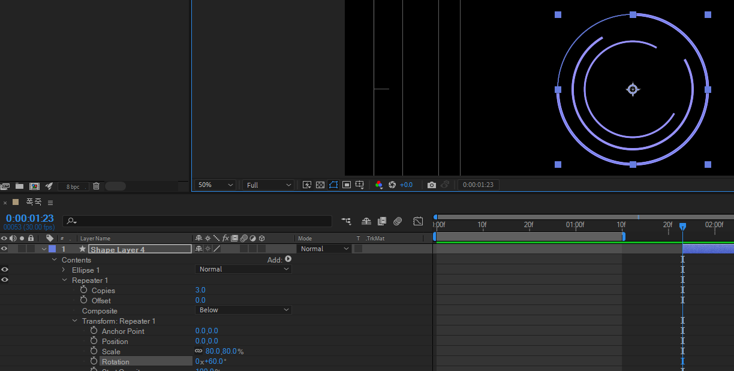Enable Copies stopwatch keyframing
This screenshot has height=371, width=734.
[x=83, y=290]
